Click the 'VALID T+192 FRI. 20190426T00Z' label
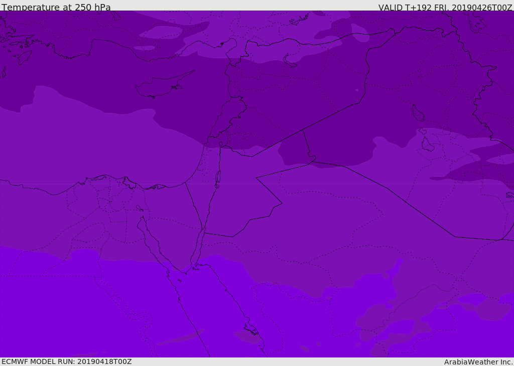 [x=445, y=7]
